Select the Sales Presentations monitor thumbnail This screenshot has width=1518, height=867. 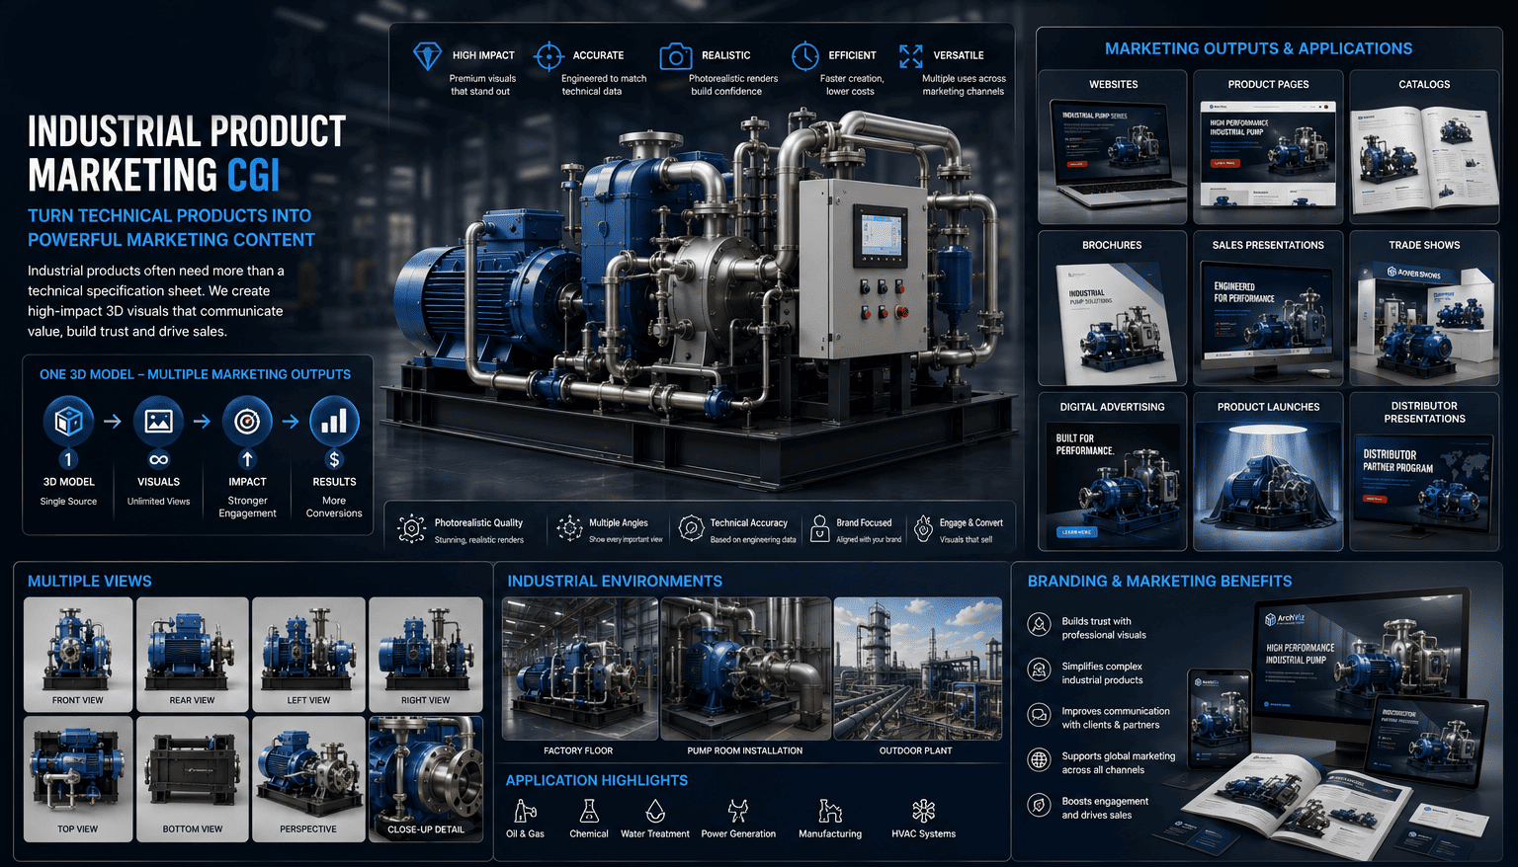pos(1268,321)
